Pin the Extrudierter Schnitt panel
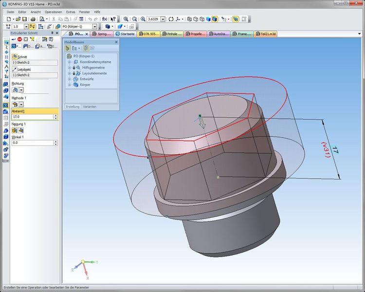This screenshot has width=365, height=292. tap(52, 33)
